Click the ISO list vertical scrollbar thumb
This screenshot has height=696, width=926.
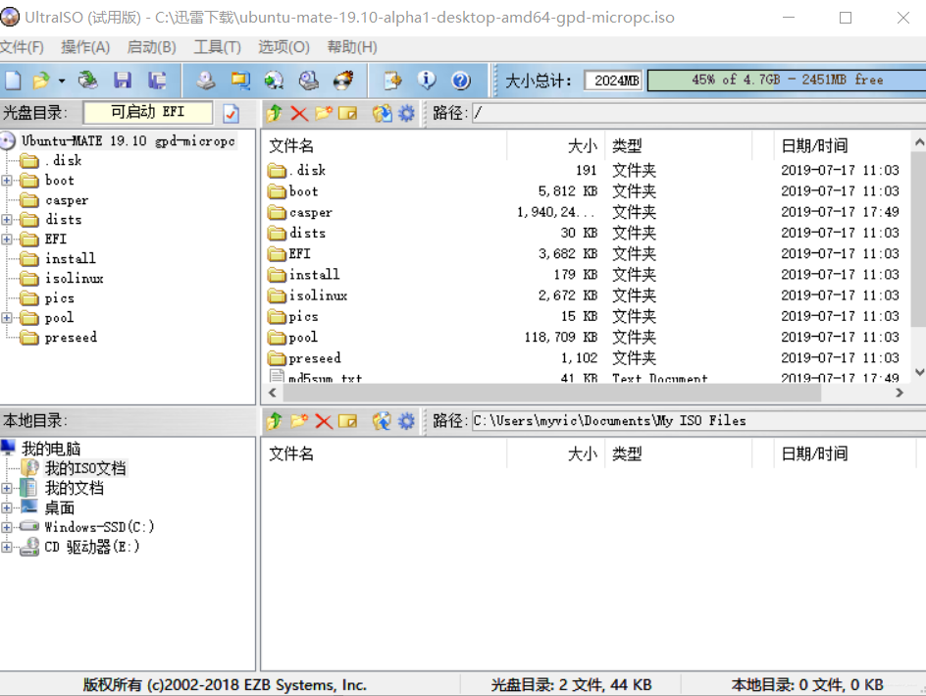(x=918, y=240)
